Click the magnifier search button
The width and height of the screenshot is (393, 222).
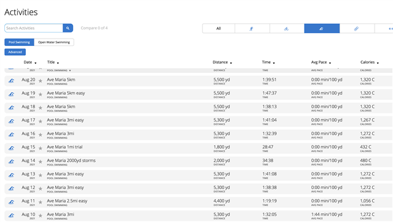pos(68,28)
